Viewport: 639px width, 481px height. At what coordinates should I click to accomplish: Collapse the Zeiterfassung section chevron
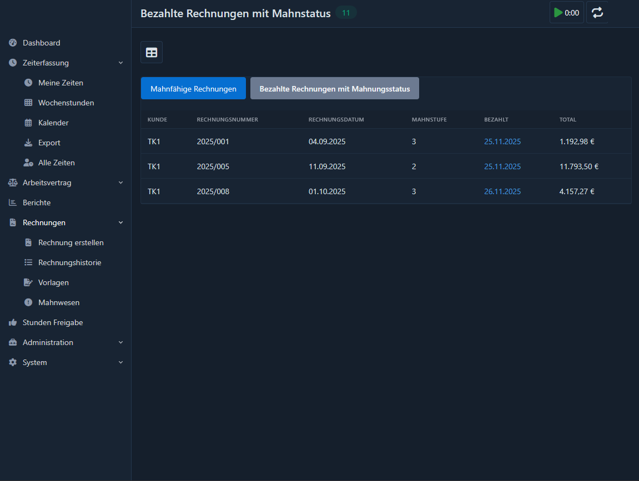[x=121, y=63]
